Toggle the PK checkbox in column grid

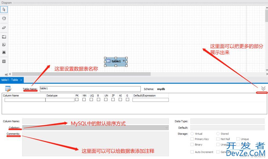[77, 100]
